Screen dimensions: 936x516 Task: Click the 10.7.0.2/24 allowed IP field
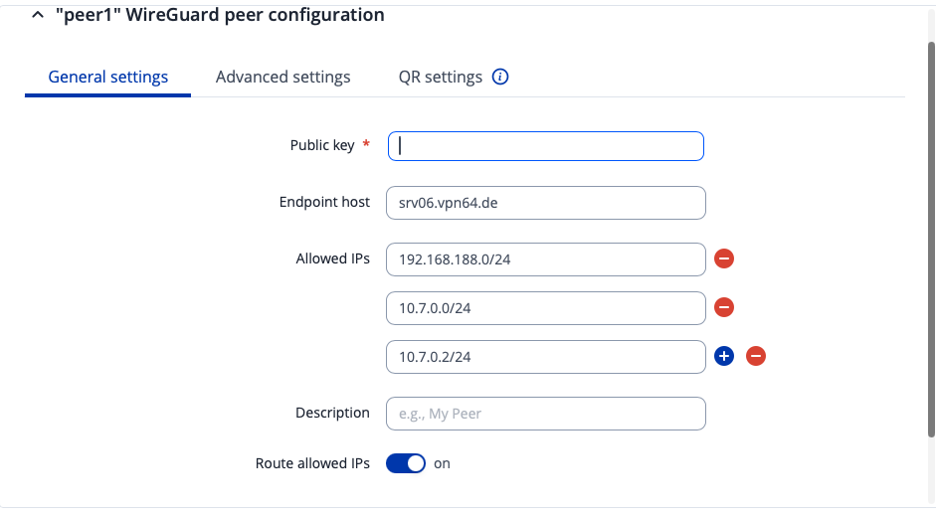click(545, 356)
